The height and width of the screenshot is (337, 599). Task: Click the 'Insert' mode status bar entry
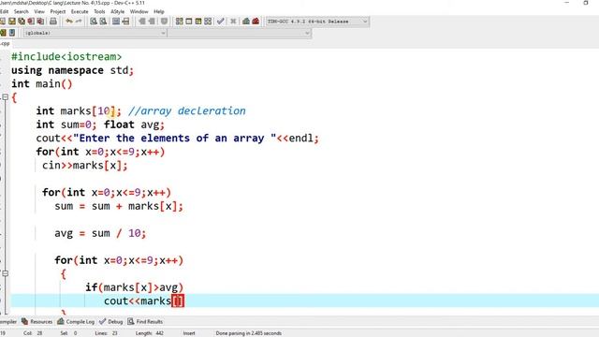click(x=189, y=333)
